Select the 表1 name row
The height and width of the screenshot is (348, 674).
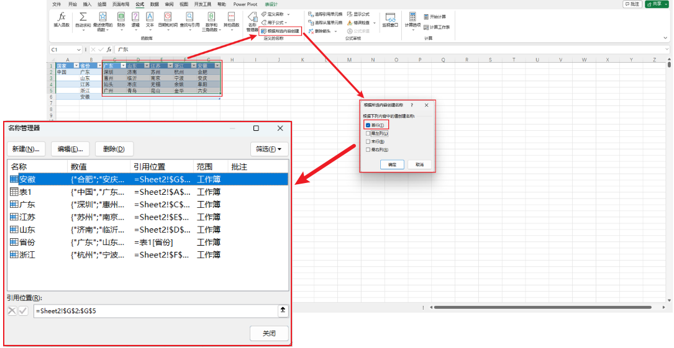click(x=148, y=192)
